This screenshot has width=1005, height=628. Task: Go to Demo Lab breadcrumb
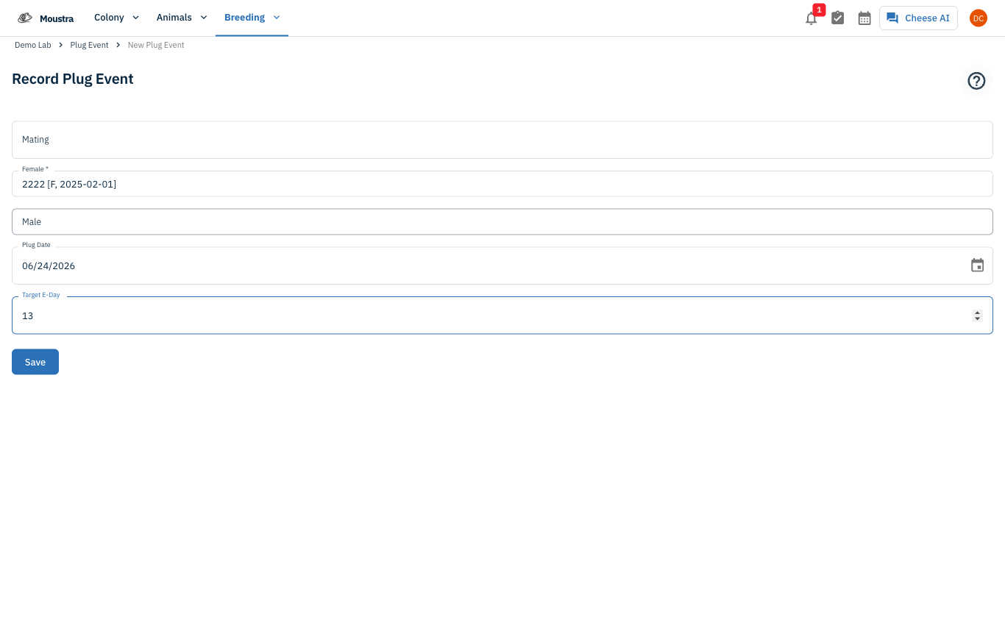[x=33, y=45]
